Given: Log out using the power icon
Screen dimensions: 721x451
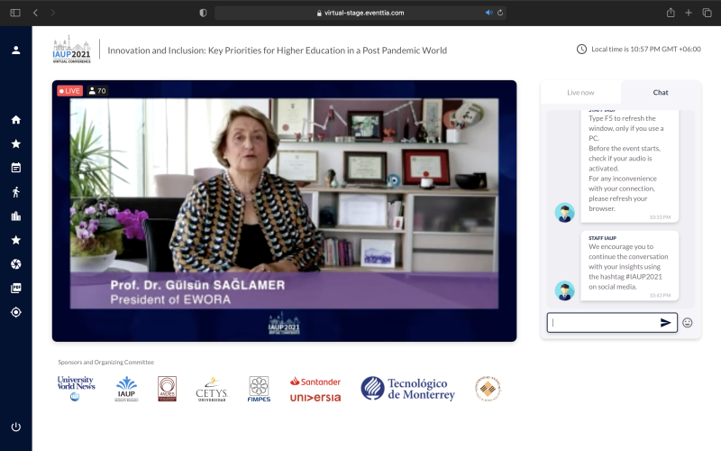Looking at the screenshot, I should click(15, 427).
